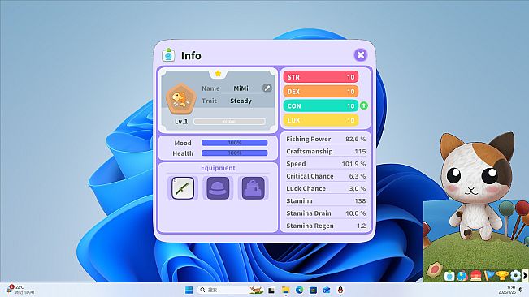Screen dimensions: 529x297
Task: Open File Explorer from the taskbar
Action: (286, 290)
